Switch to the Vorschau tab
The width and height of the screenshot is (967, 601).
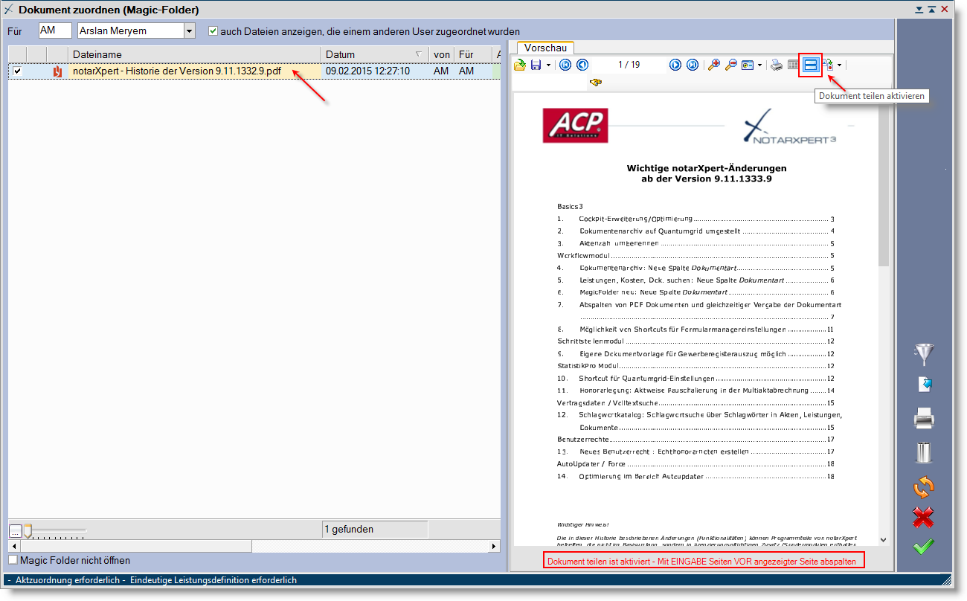(x=545, y=48)
